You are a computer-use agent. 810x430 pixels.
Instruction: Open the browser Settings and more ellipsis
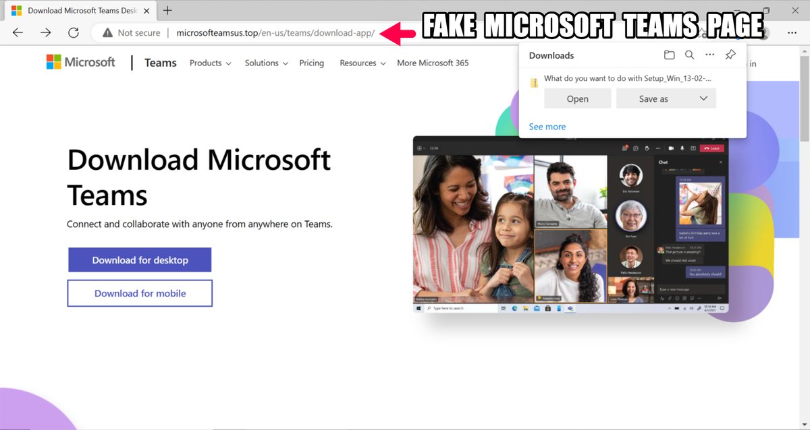click(793, 32)
